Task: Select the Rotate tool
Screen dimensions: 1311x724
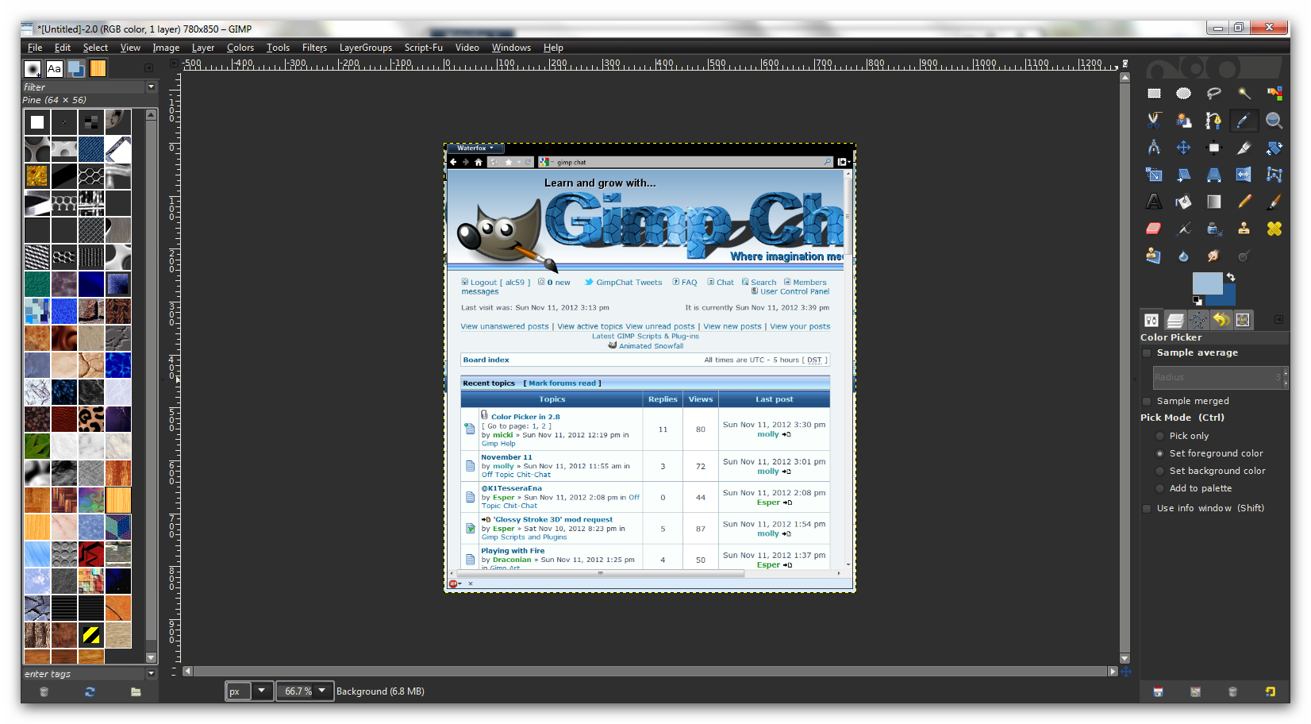Action: click(x=1274, y=148)
